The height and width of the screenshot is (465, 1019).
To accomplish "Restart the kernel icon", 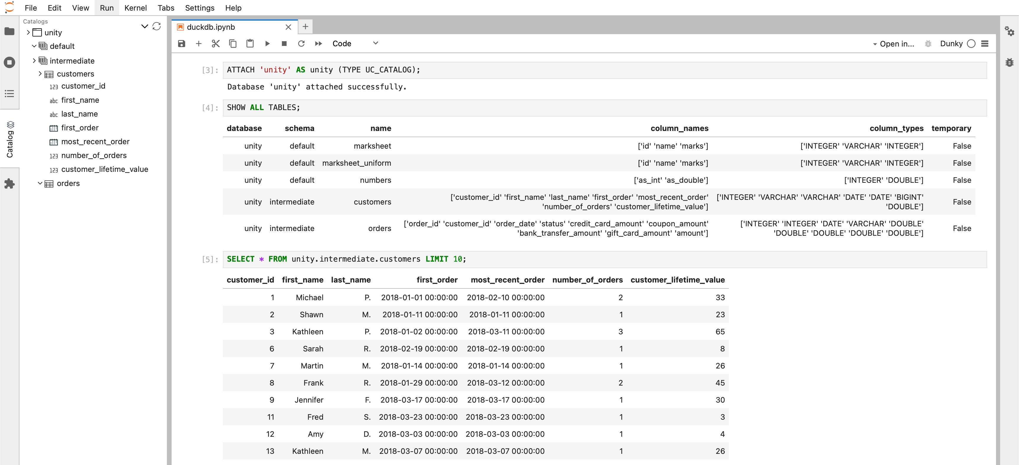I will coord(301,44).
